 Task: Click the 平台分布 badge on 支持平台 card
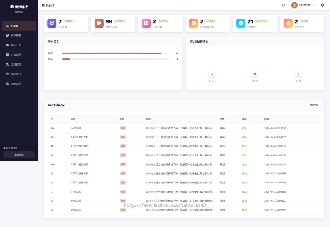304,21
